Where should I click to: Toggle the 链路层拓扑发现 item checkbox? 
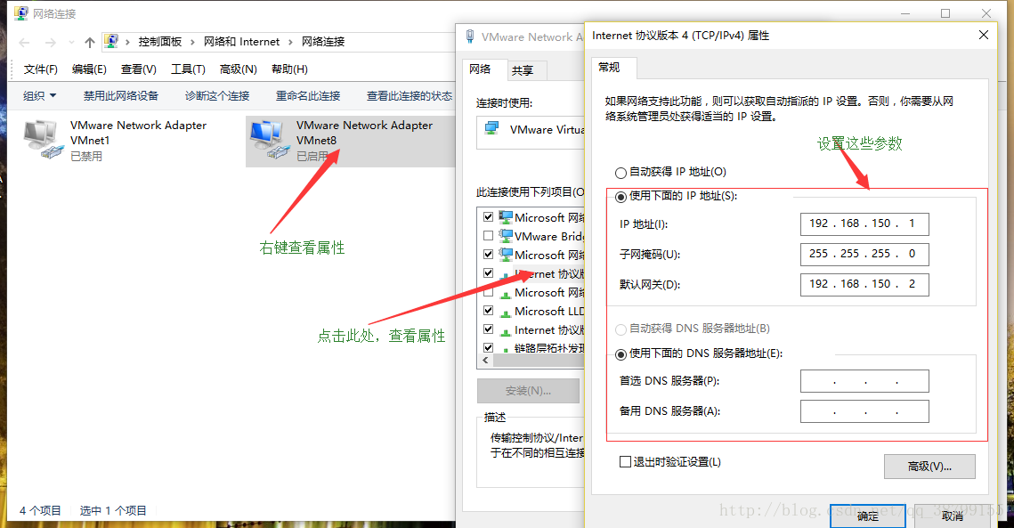pyautogui.click(x=488, y=347)
